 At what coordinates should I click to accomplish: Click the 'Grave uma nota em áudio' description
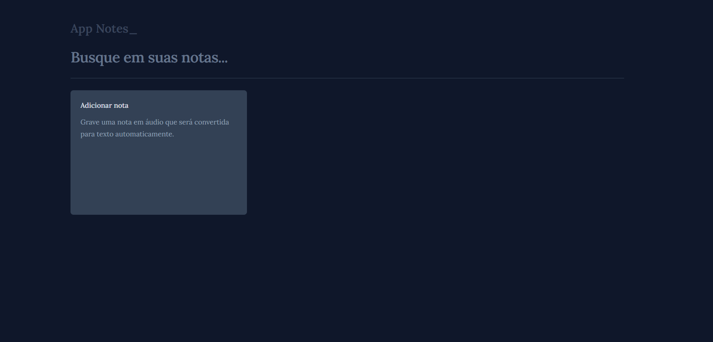155,128
